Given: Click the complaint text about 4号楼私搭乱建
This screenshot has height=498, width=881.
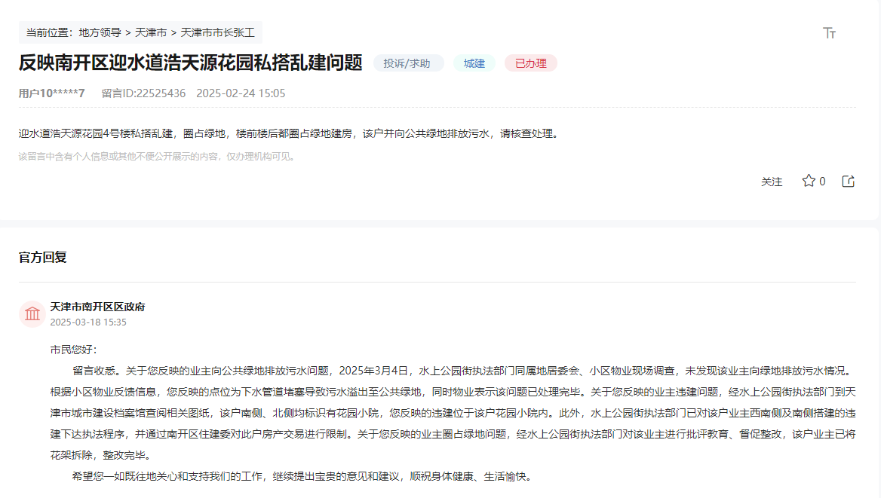Looking at the screenshot, I should click(x=290, y=134).
